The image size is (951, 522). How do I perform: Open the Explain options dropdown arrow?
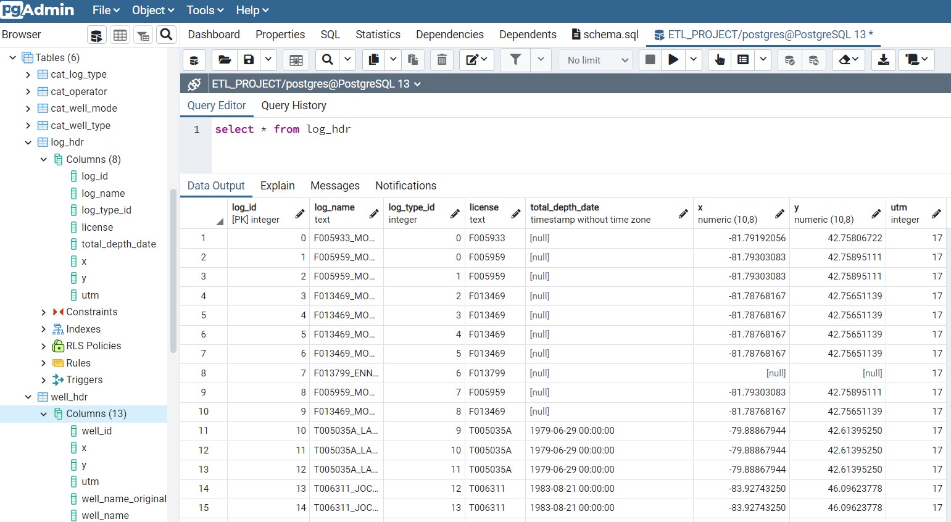click(x=763, y=60)
